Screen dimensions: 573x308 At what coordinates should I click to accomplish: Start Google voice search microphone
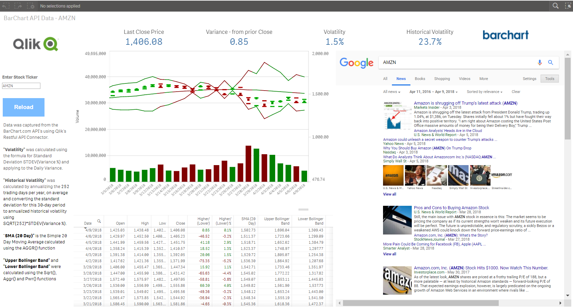pos(539,62)
